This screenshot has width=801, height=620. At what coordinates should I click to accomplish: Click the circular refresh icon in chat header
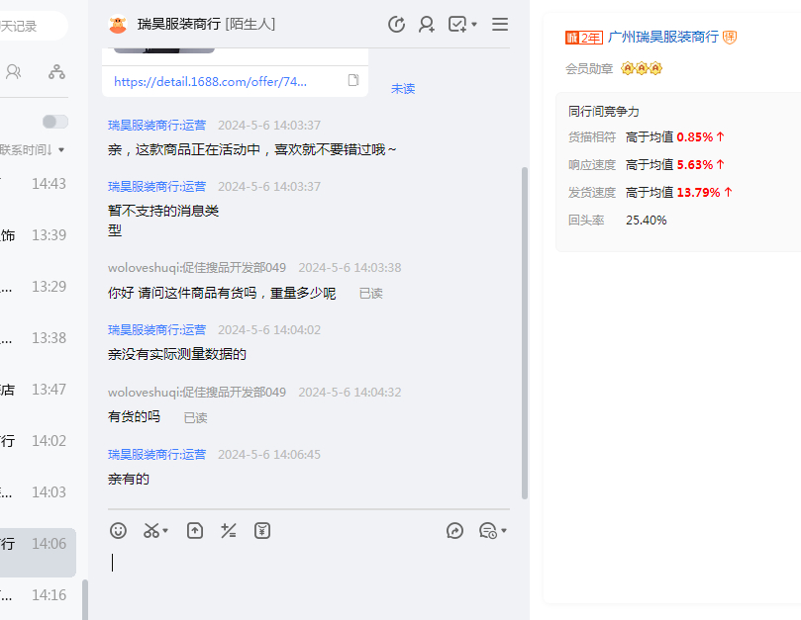click(396, 24)
